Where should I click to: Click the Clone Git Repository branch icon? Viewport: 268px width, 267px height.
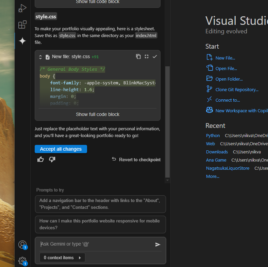pyautogui.click(x=209, y=89)
